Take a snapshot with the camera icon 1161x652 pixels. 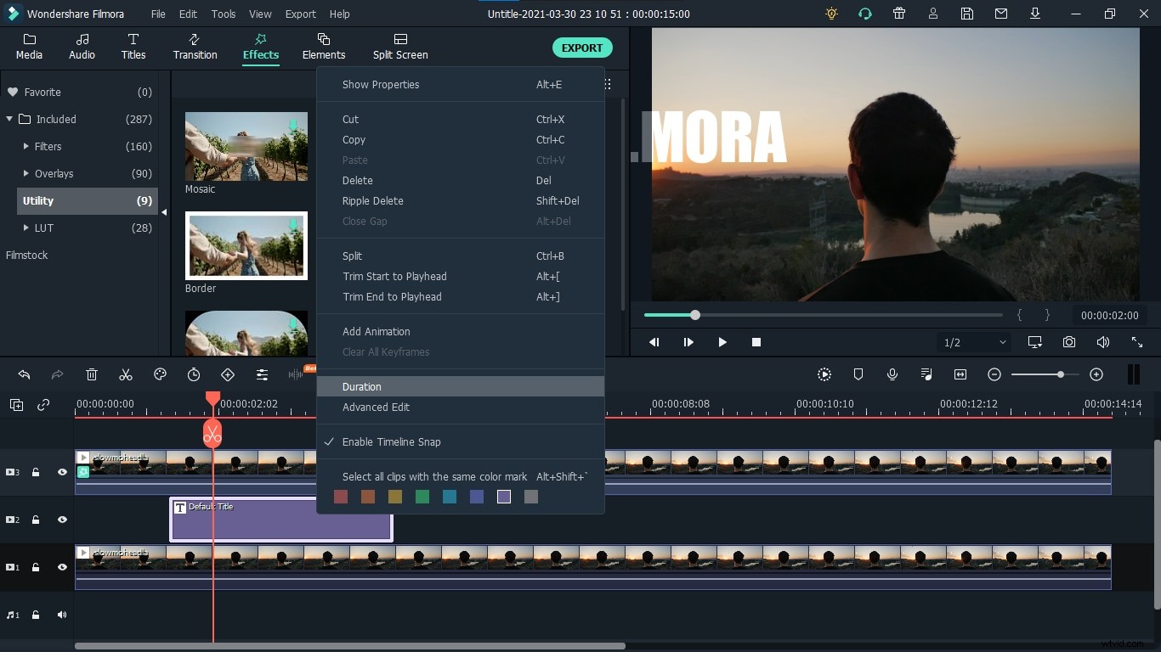click(x=1068, y=342)
